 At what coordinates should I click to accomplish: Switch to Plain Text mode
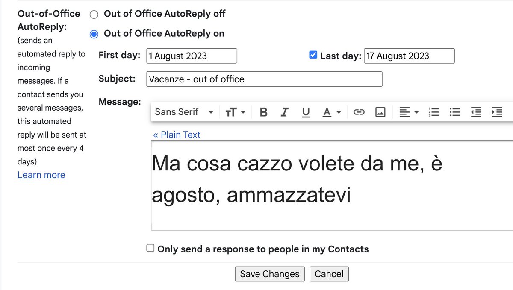click(x=177, y=135)
